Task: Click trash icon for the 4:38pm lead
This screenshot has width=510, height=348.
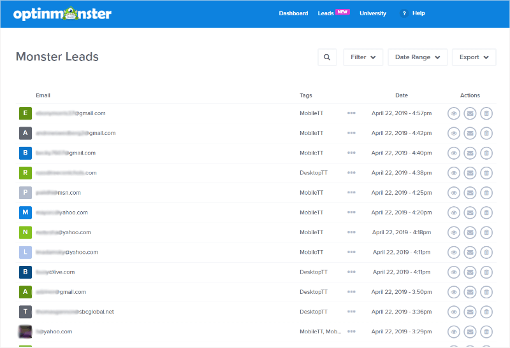Action: [486, 173]
